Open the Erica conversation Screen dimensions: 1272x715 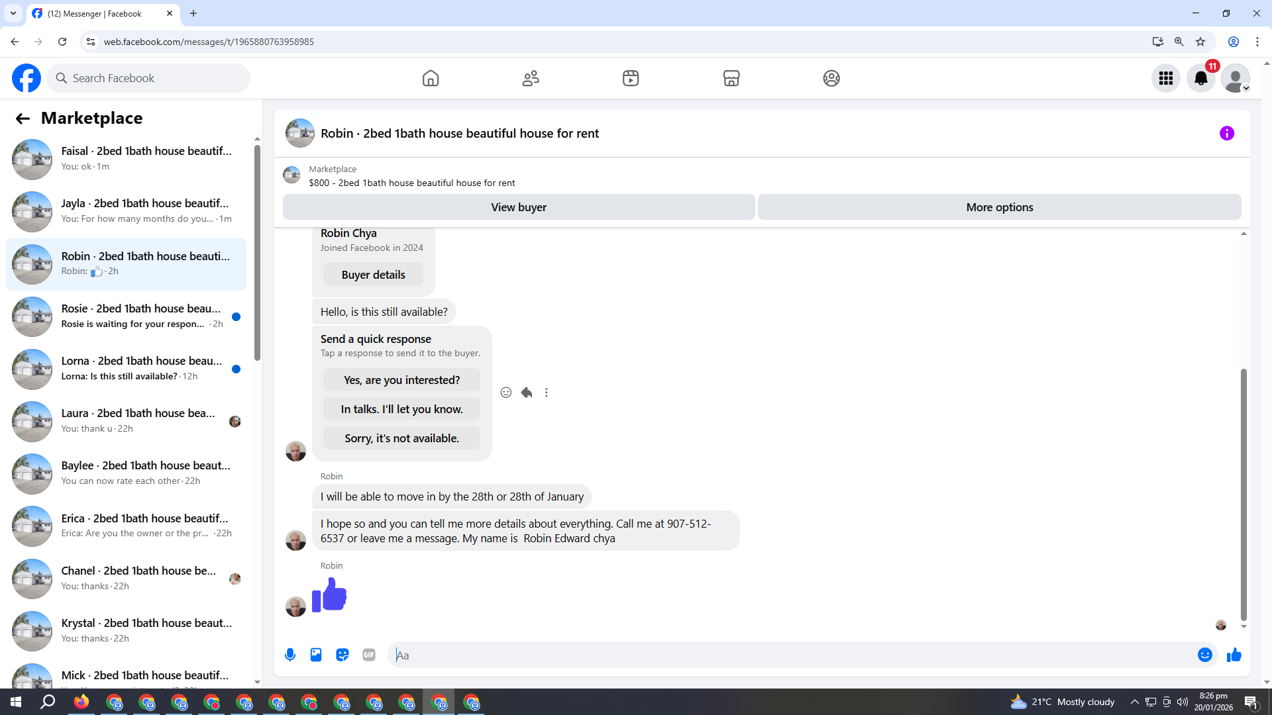126,526
